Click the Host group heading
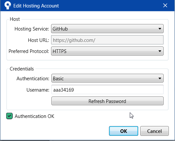Image resolution: width=175 pixels, height=141 pixels. pyautogui.click(x=15, y=19)
